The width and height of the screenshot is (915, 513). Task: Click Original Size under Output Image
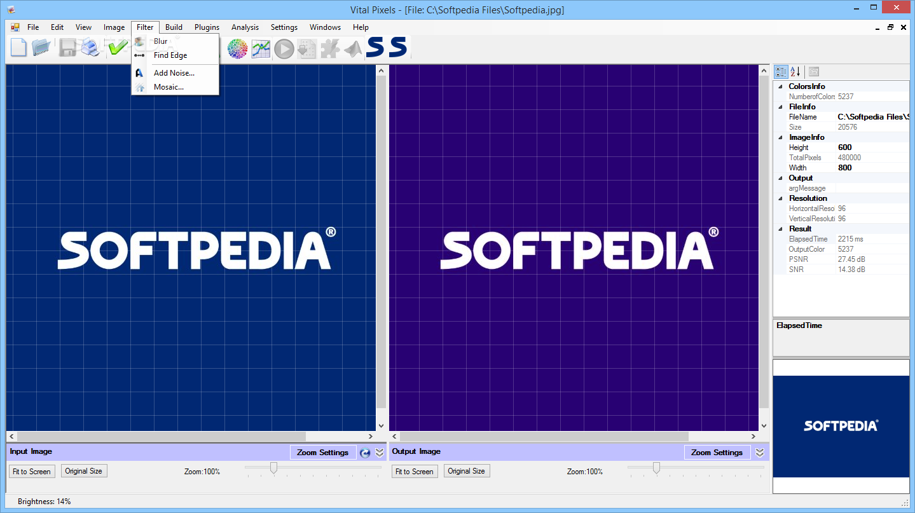(466, 471)
